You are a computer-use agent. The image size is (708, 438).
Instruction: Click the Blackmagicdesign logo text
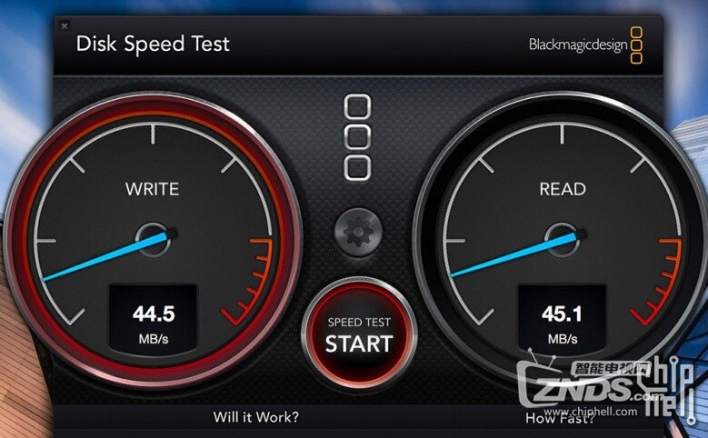tap(578, 45)
